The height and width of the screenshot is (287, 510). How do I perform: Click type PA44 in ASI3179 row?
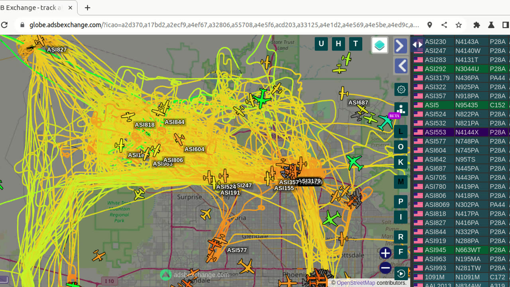(498, 78)
